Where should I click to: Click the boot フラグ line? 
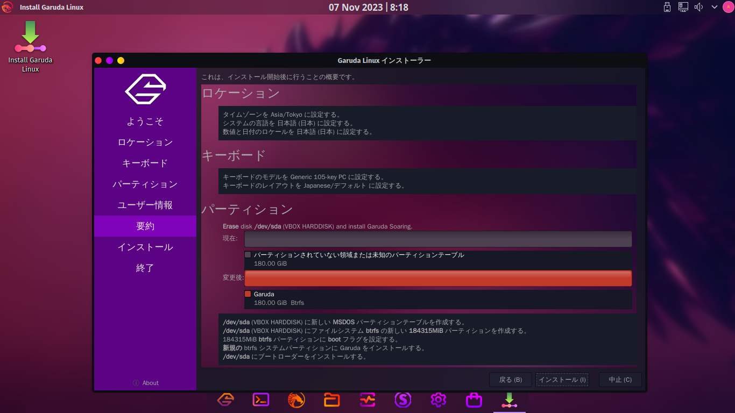[310, 339]
